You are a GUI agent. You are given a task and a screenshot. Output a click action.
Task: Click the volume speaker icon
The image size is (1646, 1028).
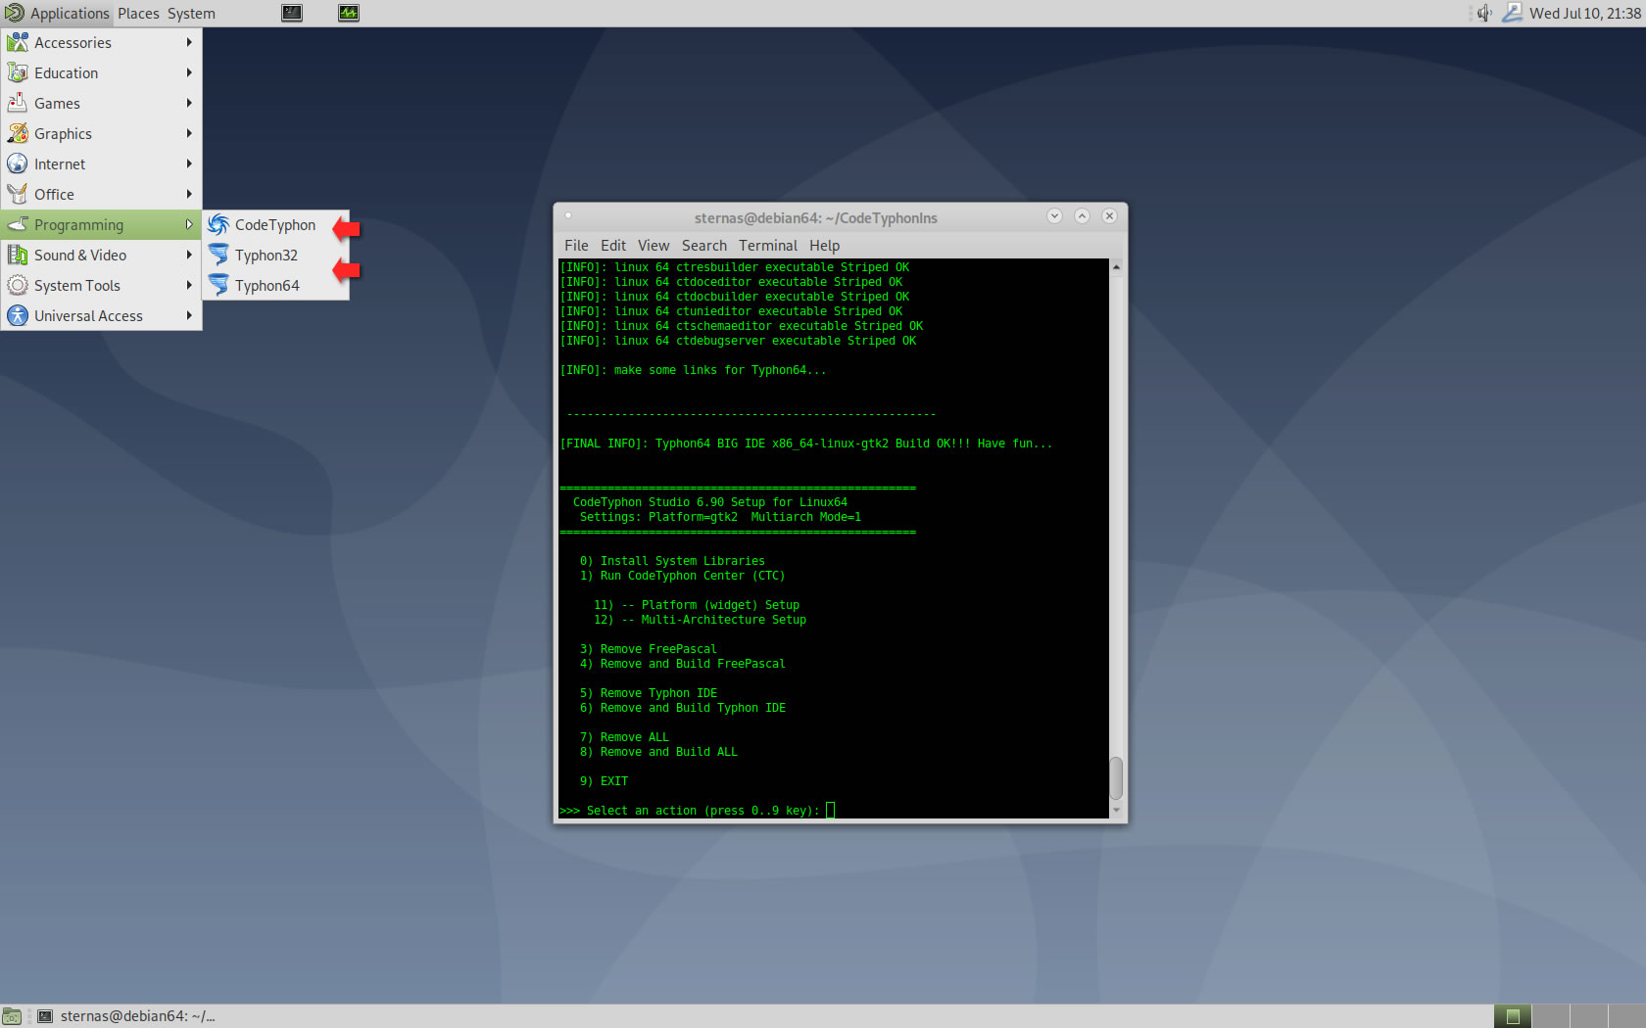point(1485,13)
